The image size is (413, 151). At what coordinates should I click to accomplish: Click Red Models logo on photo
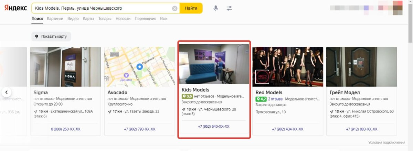point(262,77)
